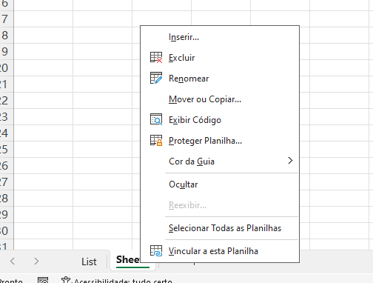The width and height of the screenshot is (373, 283).
Task: Select the active Sheet tab
Action: [x=128, y=260]
